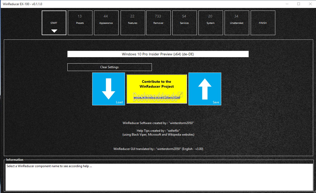Image resolution: width=316 pixels, height=193 pixels.
Task: Click inside the Information help text box
Action: click(x=159, y=177)
